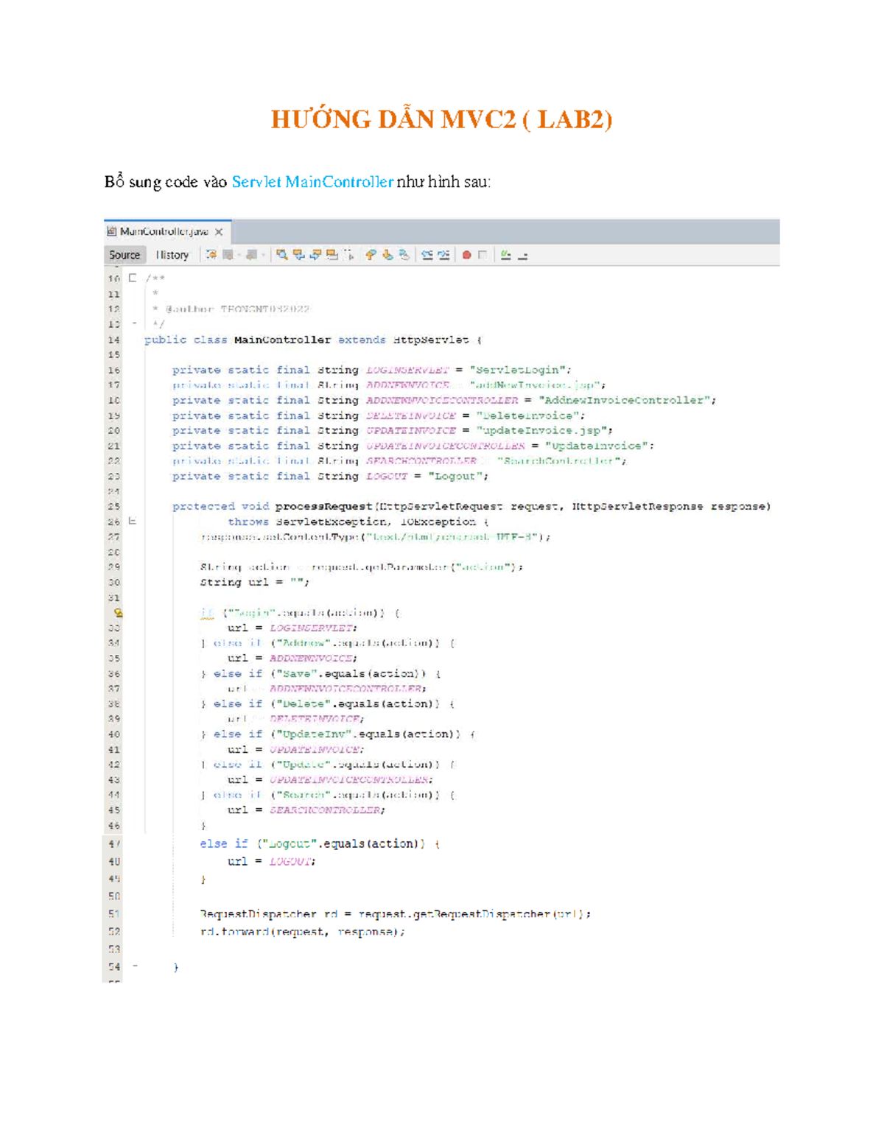The height and width of the screenshot is (1144, 884).
Task: Click the Find Selection magnifier icon
Action: (x=281, y=255)
